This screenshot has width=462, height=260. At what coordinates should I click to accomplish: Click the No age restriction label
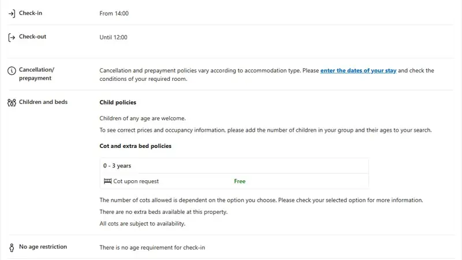[43, 247]
